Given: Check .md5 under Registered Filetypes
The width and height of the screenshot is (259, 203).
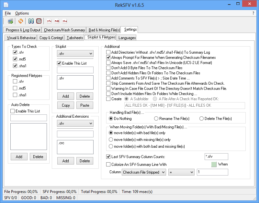Looking at the screenshot, I should click(15, 88).
